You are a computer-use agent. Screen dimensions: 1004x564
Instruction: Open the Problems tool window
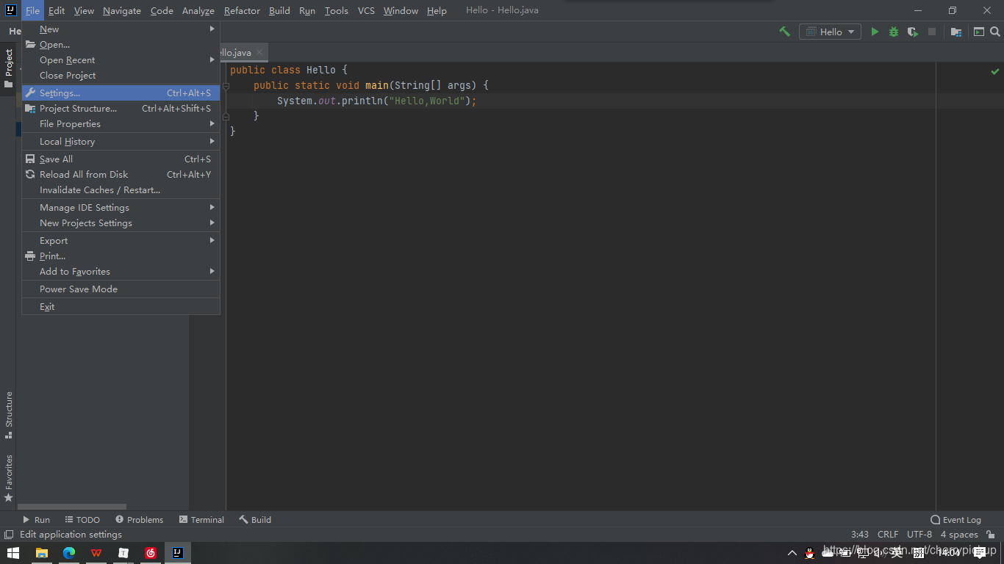[x=139, y=520]
